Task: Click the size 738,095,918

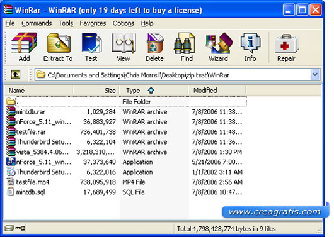Action: [x=98, y=182]
